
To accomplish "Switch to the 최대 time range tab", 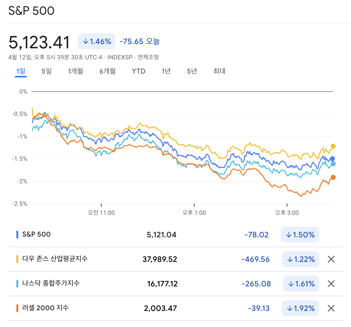I will coord(219,71).
